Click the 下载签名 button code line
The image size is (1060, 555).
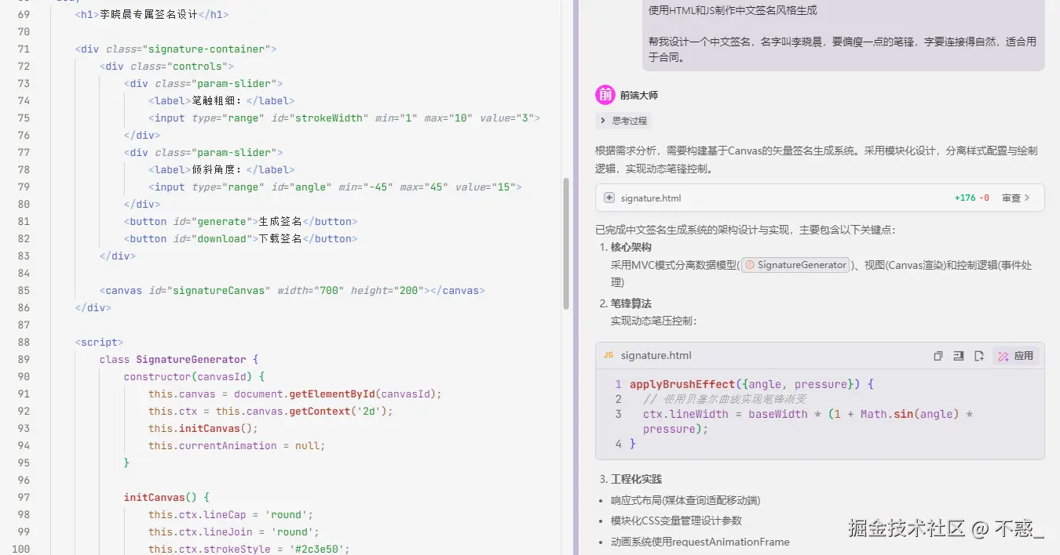(240, 238)
